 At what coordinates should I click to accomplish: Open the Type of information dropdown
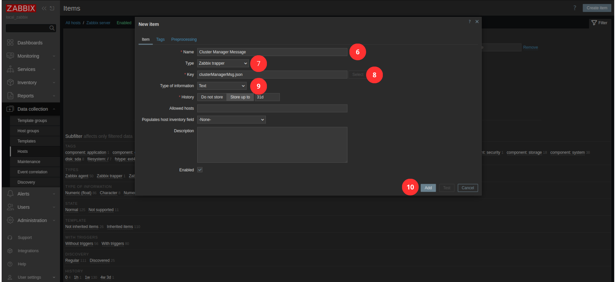[x=222, y=86]
